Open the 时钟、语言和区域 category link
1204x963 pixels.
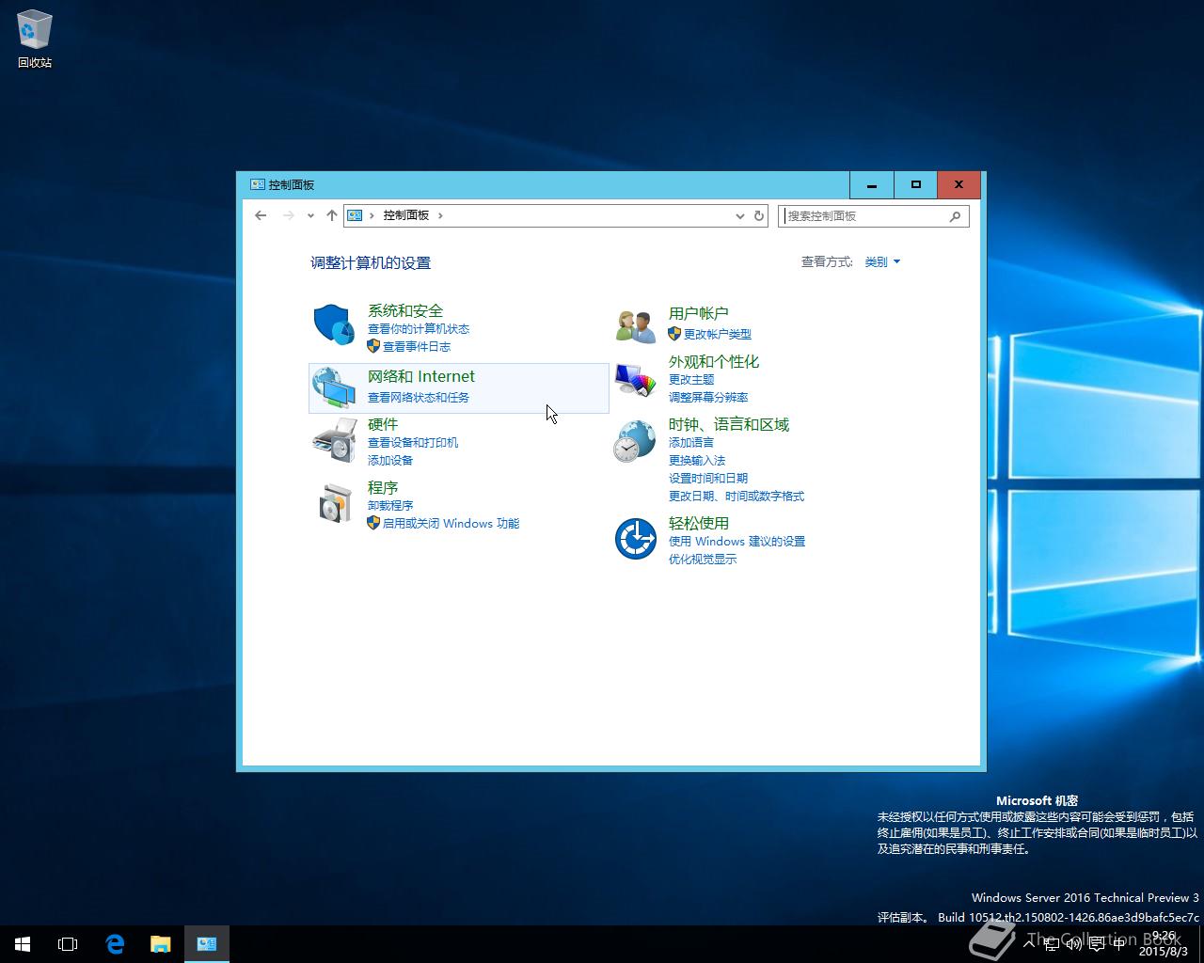click(729, 424)
